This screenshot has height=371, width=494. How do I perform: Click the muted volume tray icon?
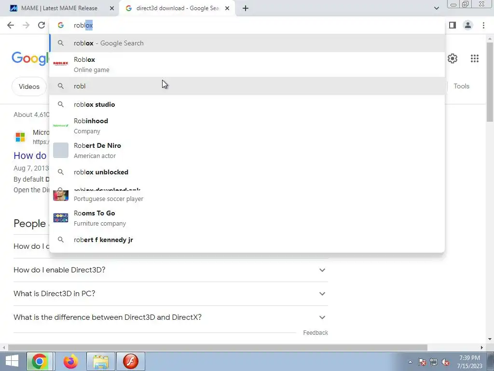coord(445,362)
